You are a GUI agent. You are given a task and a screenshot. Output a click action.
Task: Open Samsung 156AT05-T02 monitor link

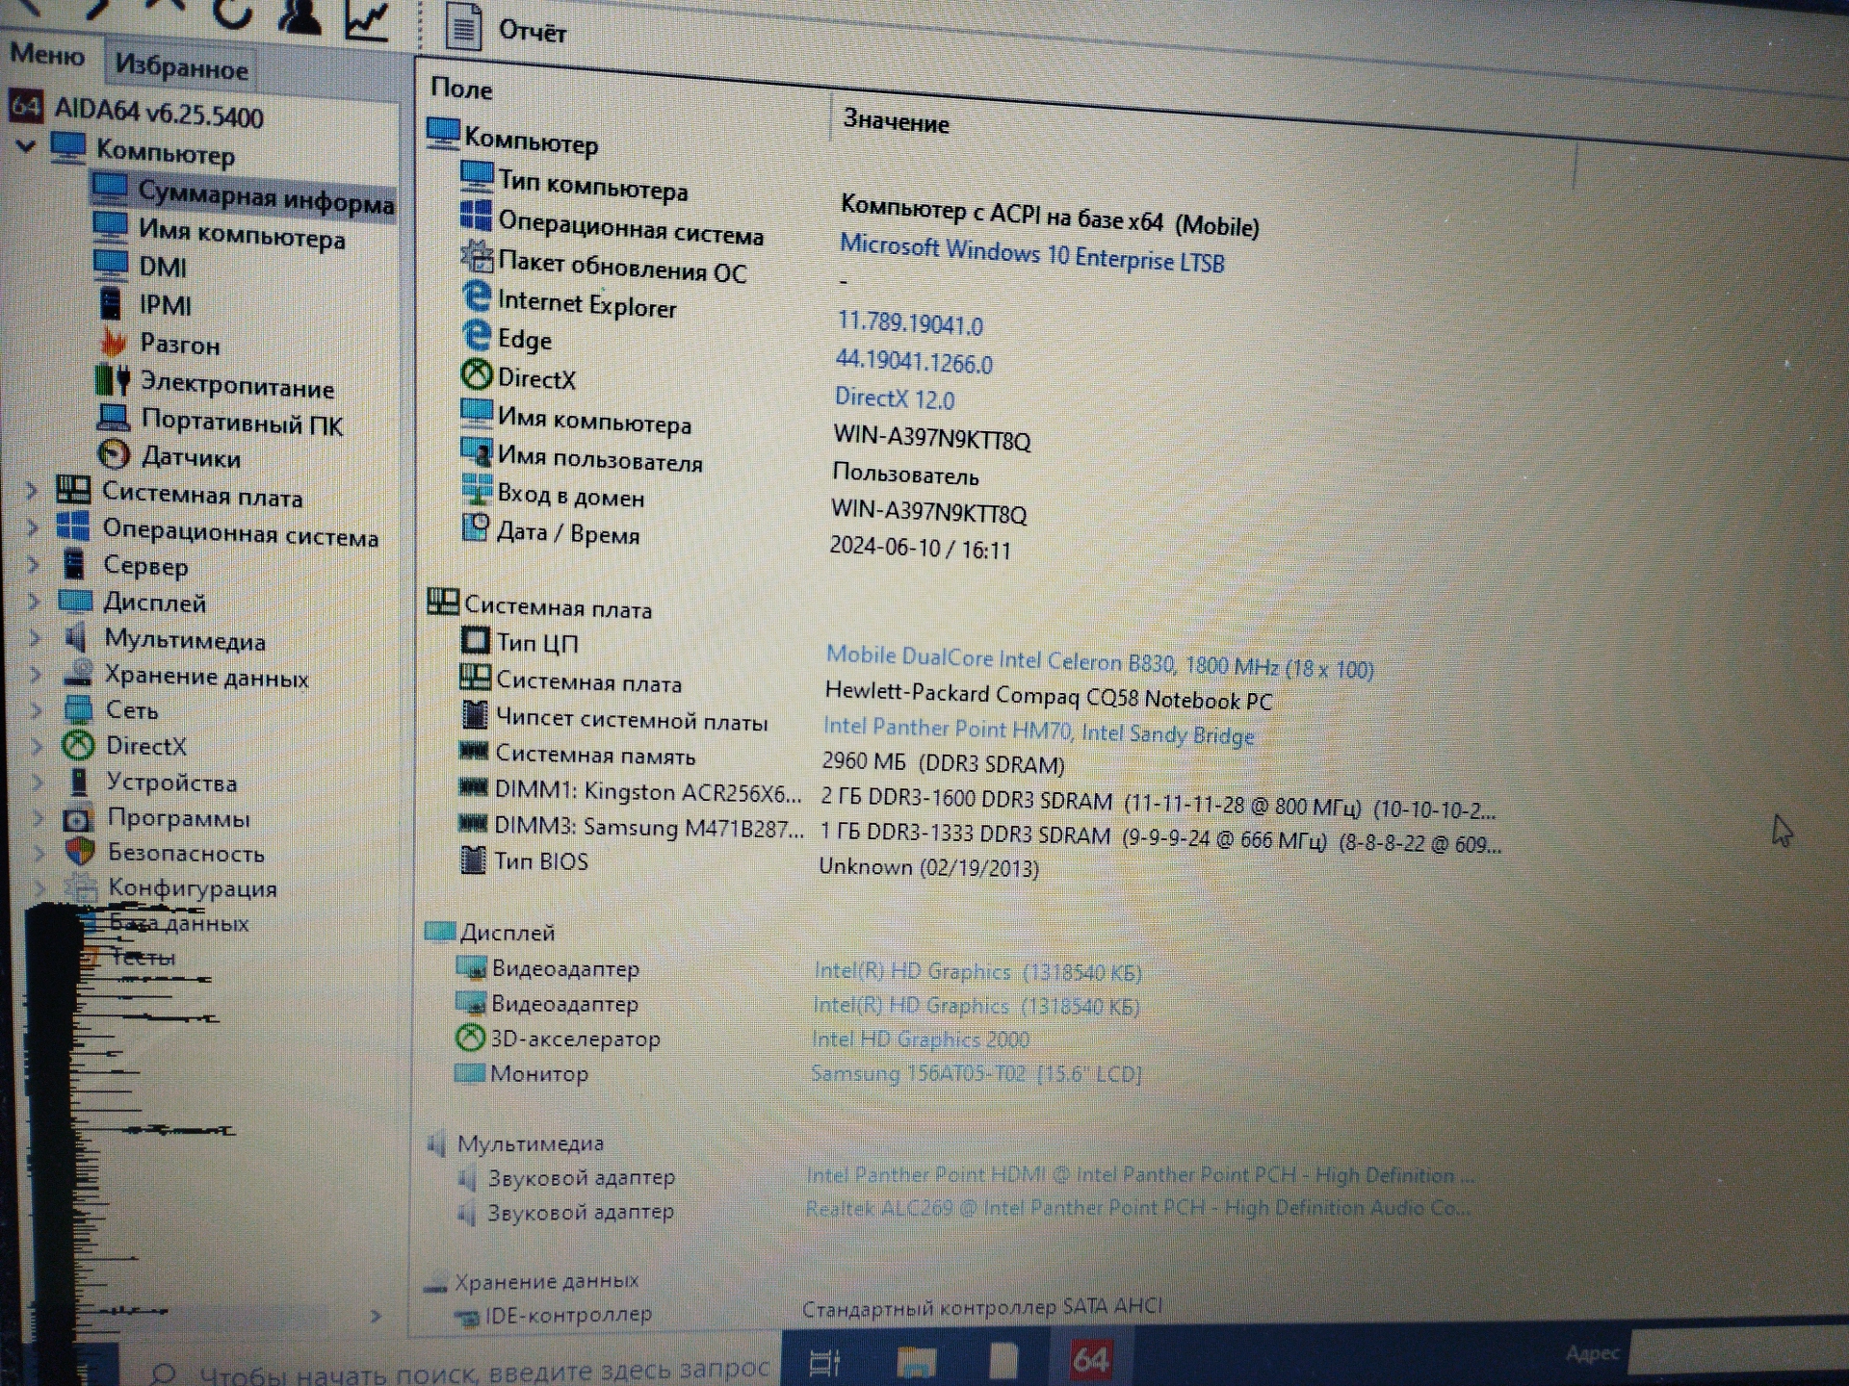pos(976,1073)
